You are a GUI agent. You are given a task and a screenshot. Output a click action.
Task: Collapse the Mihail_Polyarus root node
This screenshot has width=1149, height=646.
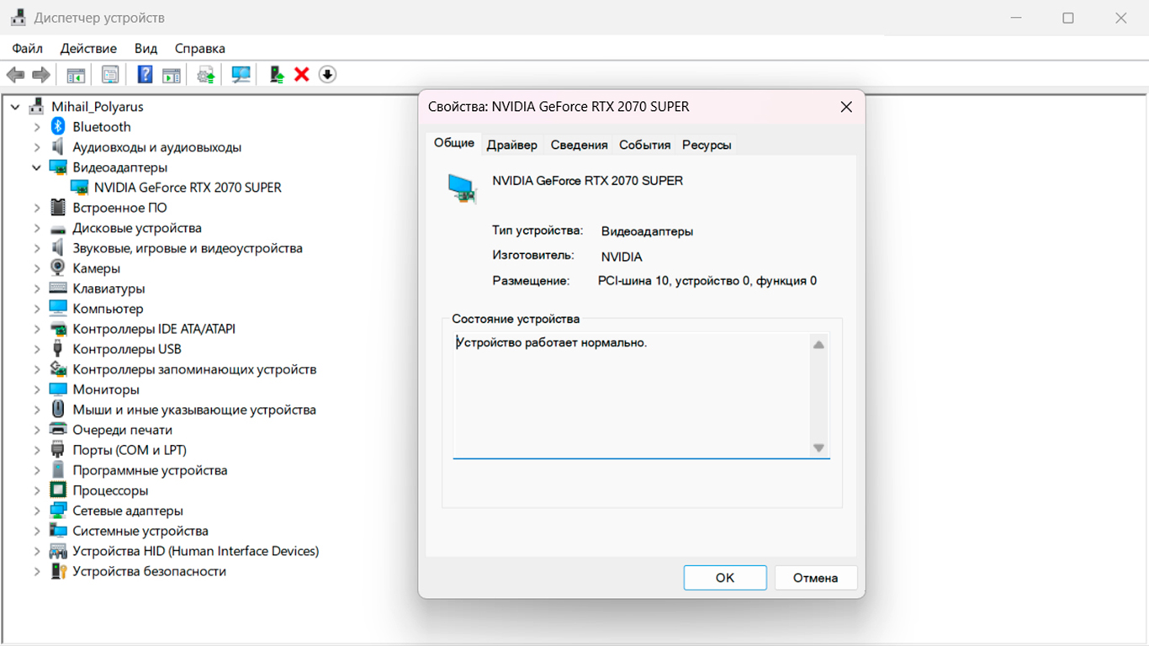(15, 107)
